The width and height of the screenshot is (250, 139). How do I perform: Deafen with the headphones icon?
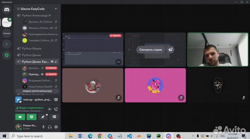point(50,127)
